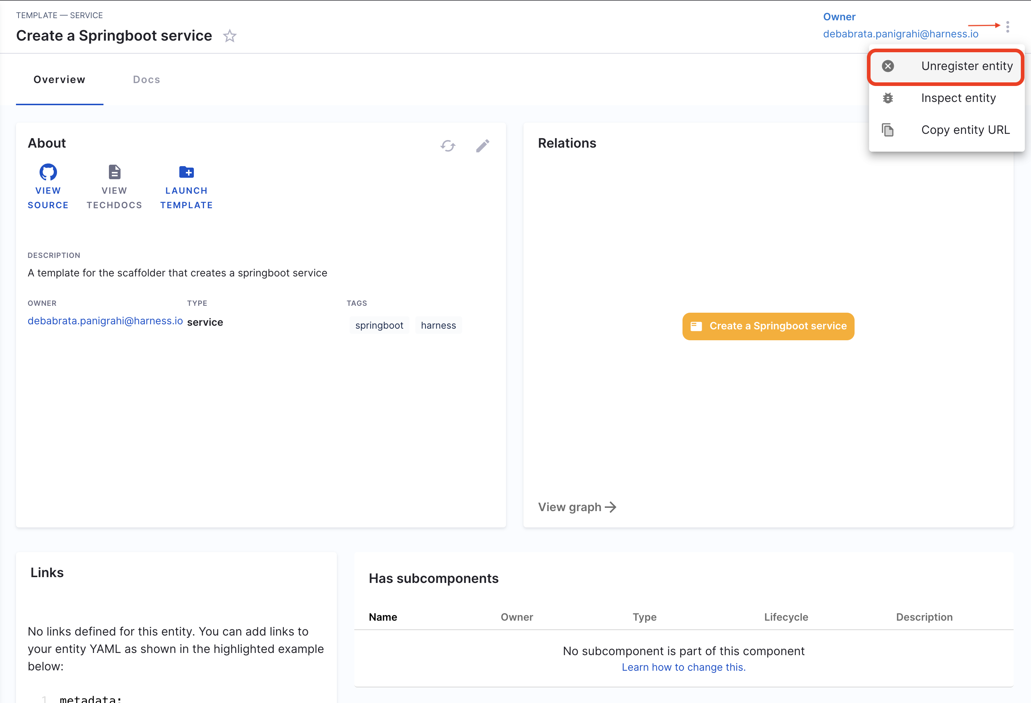Image resolution: width=1031 pixels, height=703 pixels.
Task: Click the View TechDocs document icon
Action: pos(114,172)
